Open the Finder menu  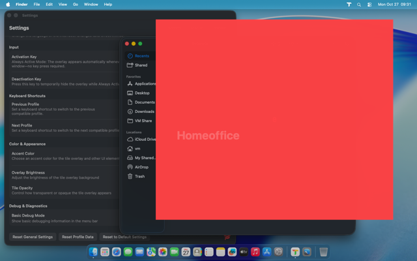click(x=22, y=5)
